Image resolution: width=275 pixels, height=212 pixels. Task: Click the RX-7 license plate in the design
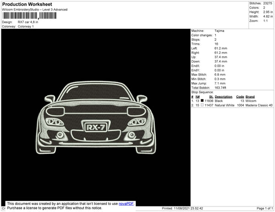tap(95, 127)
